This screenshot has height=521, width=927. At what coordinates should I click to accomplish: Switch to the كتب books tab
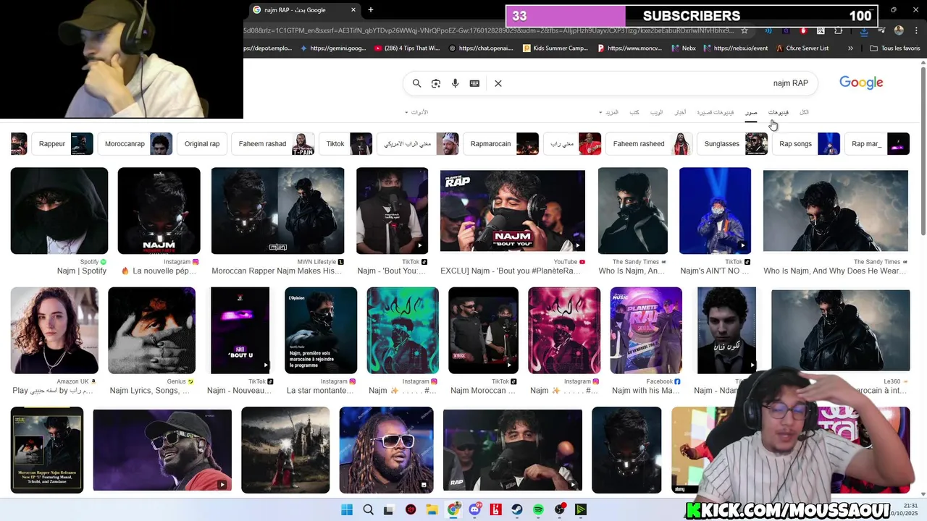[634, 112]
